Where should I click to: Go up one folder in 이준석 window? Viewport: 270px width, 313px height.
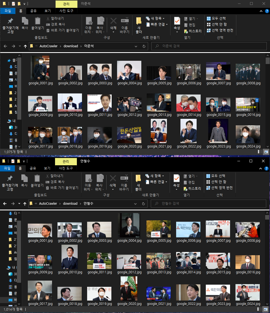[25, 46]
